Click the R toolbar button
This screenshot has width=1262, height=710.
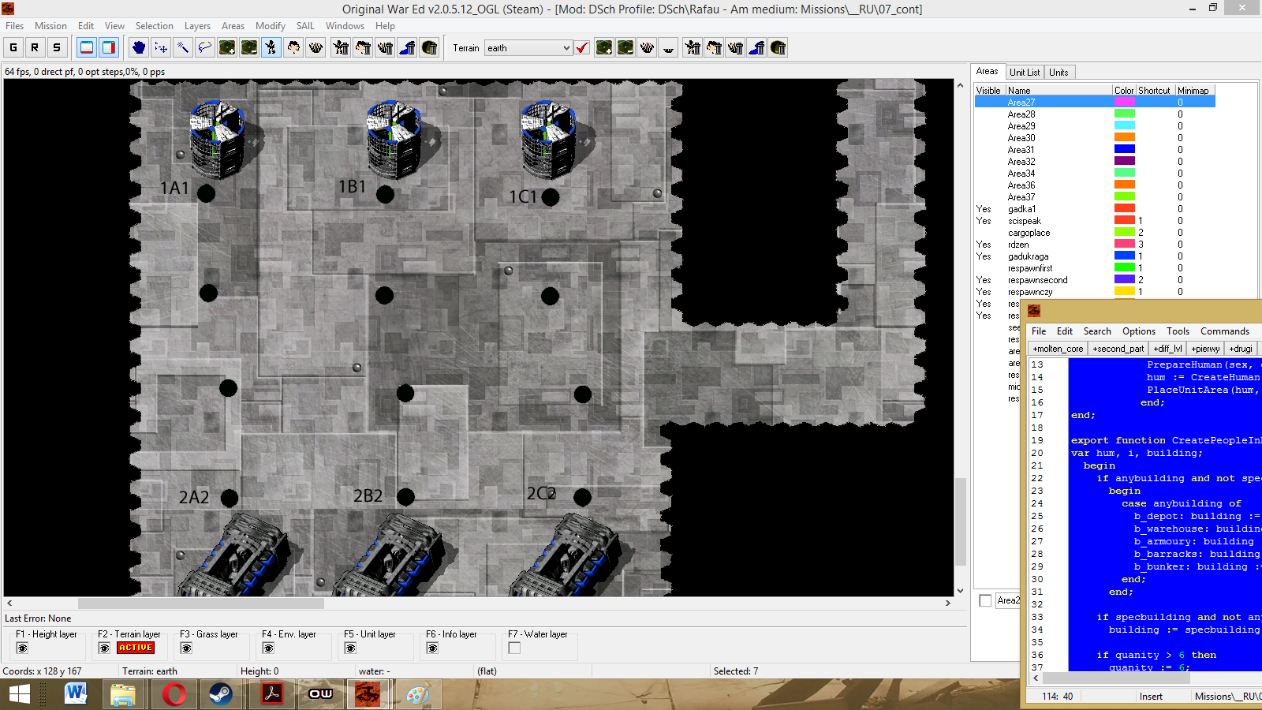[35, 47]
